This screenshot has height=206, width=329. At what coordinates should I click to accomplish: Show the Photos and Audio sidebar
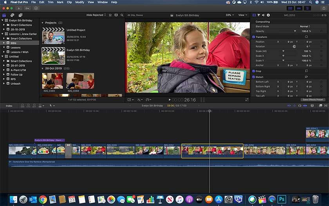(12, 15)
